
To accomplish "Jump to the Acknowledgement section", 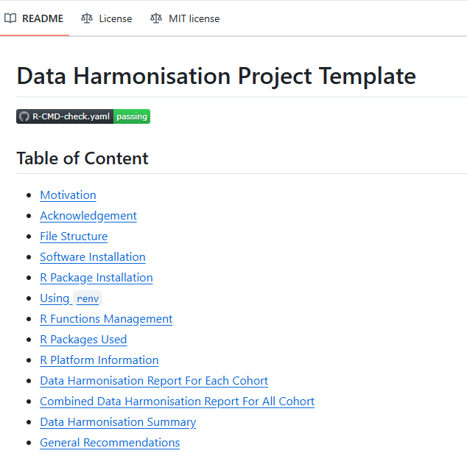I will (88, 216).
